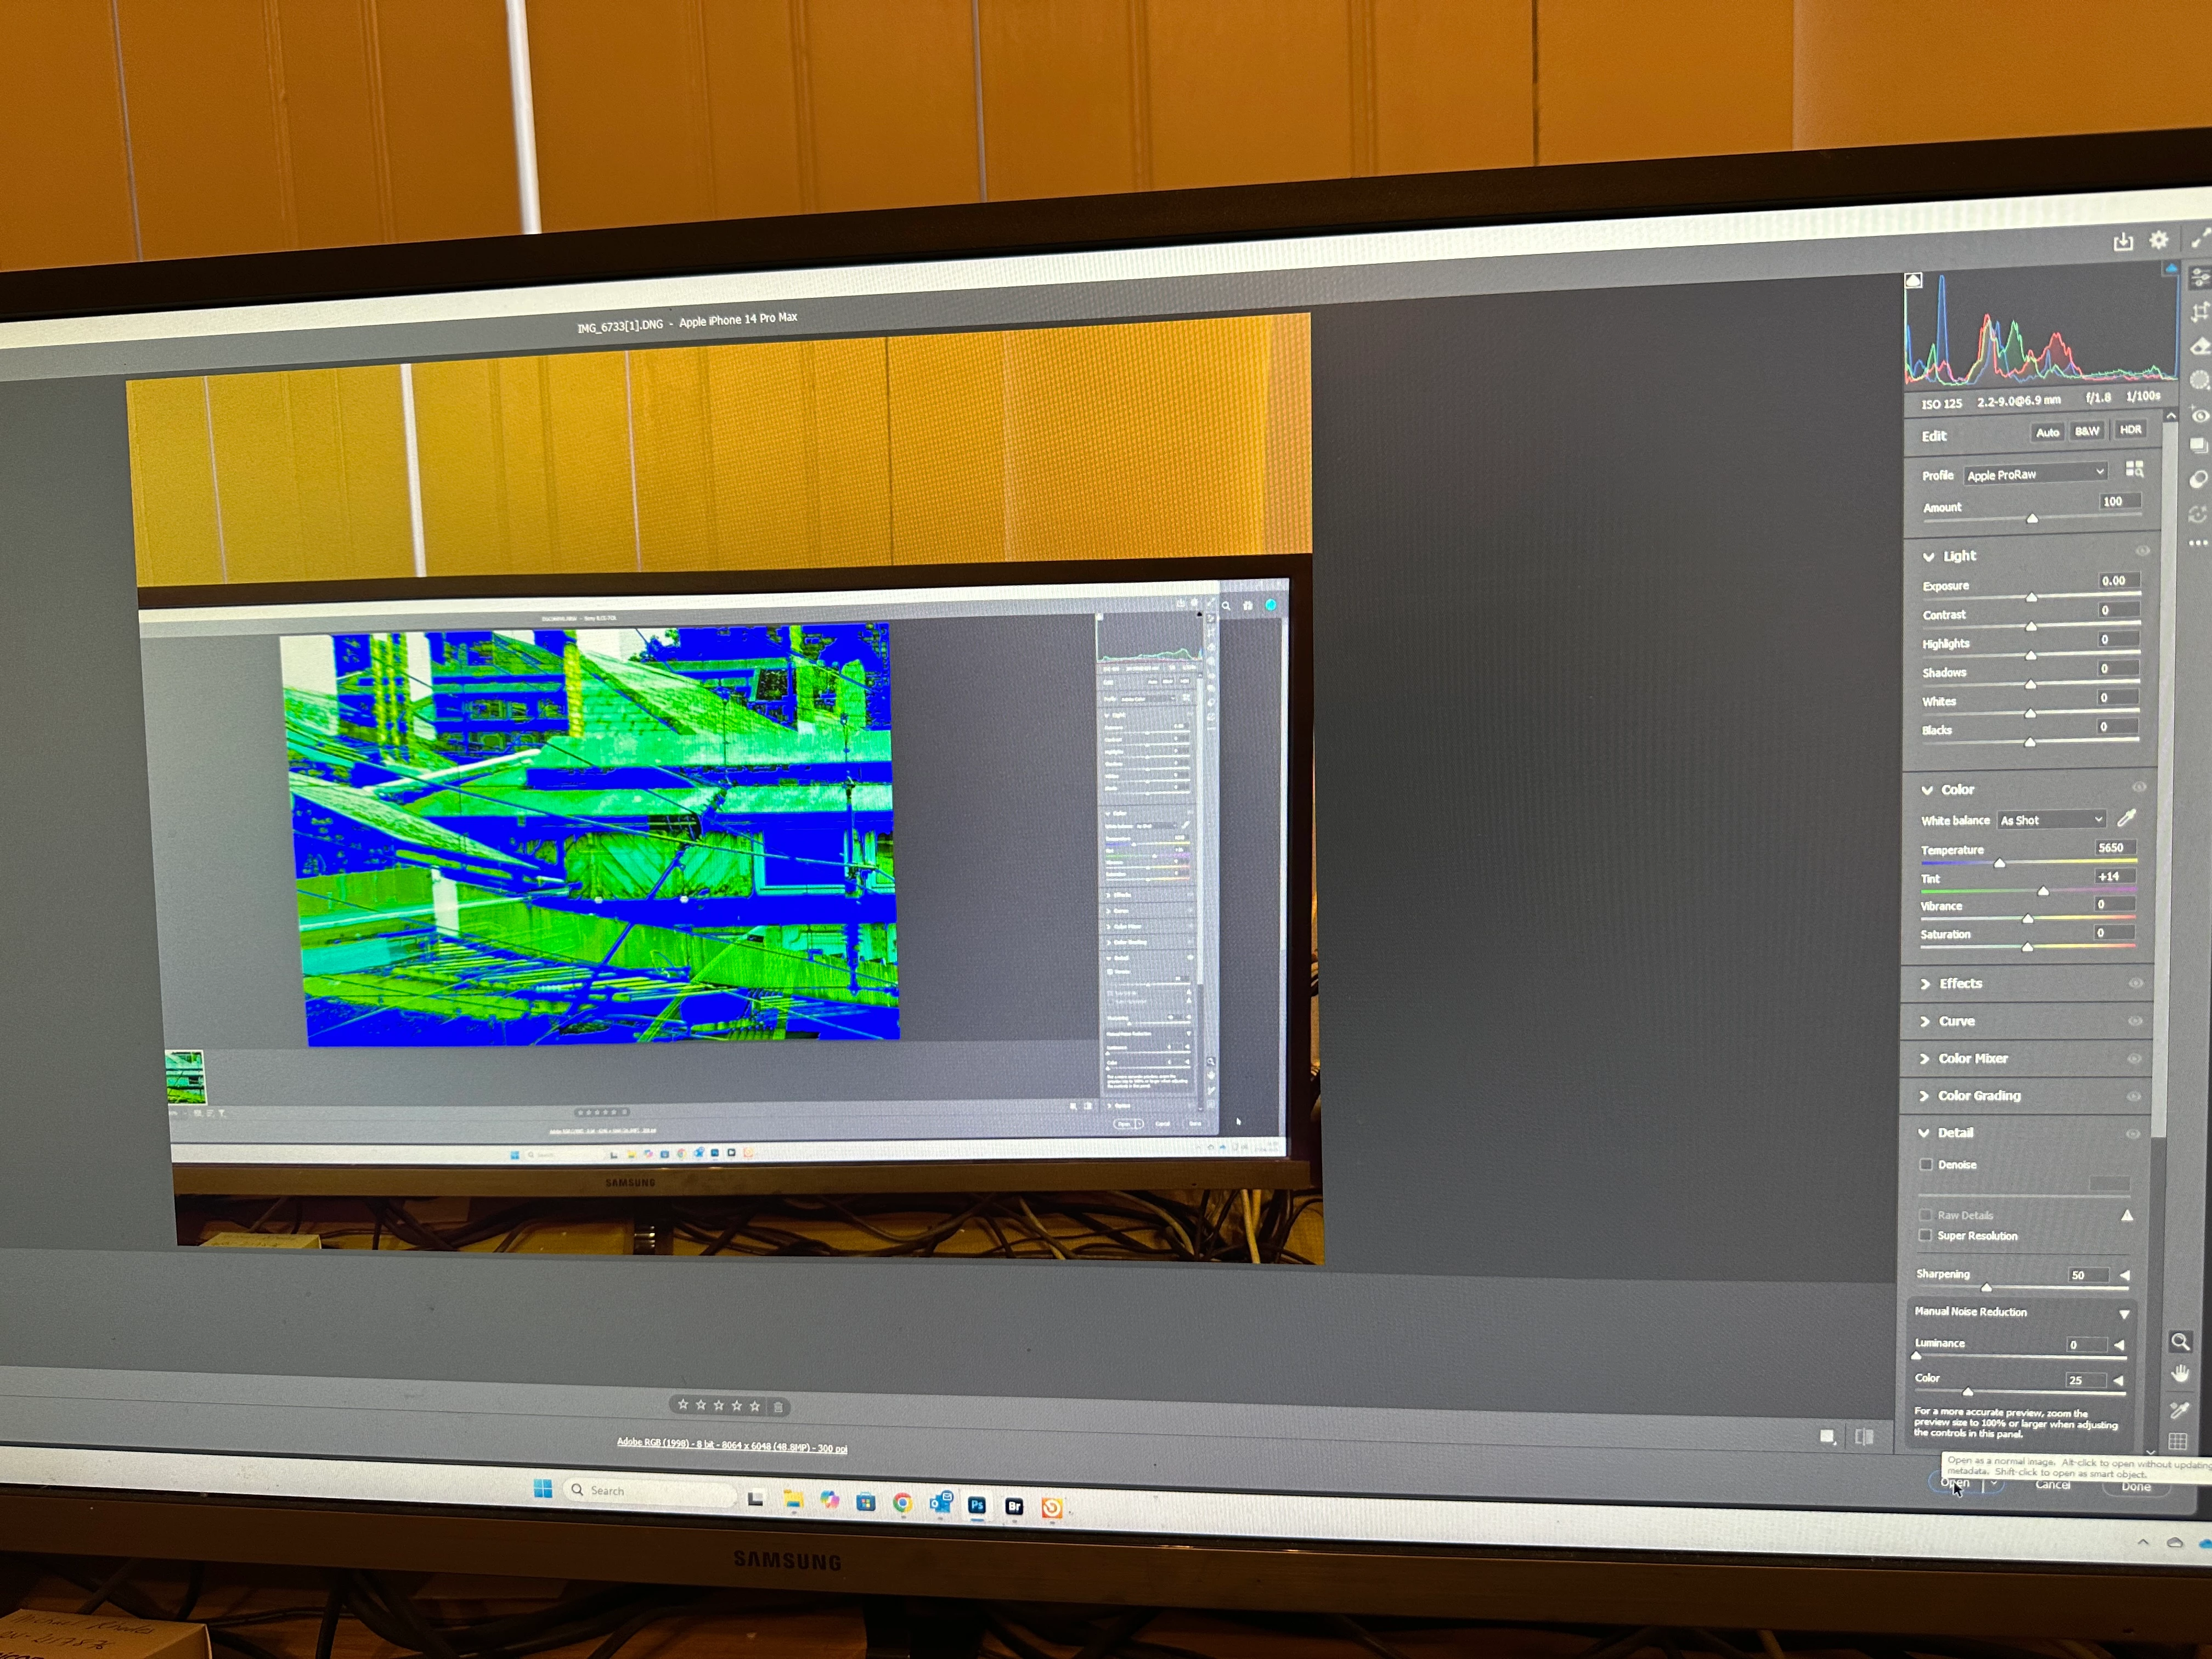The height and width of the screenshot is (1659, 2212).
Task: Expand the Color Mixer panel
Action: point(1972,1058)
